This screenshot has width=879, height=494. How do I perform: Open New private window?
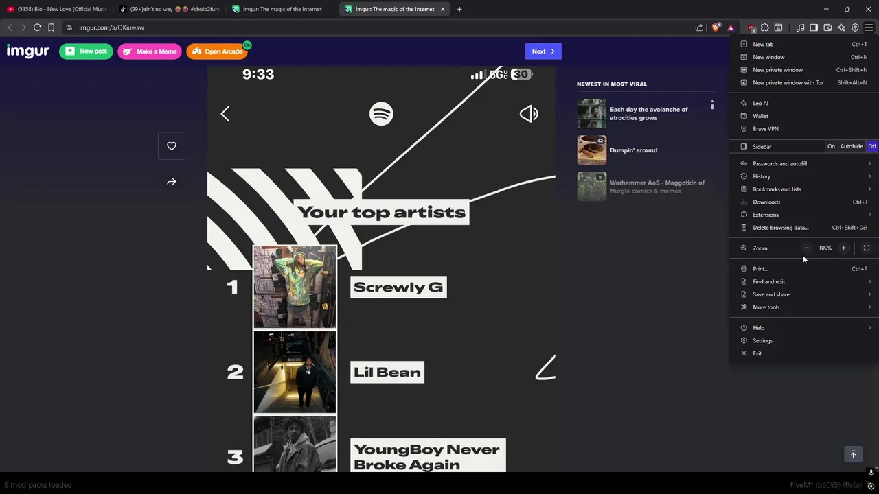coord(804,70)
